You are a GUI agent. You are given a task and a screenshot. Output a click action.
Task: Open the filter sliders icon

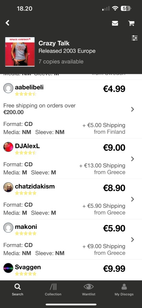click(x=135, y=38)
